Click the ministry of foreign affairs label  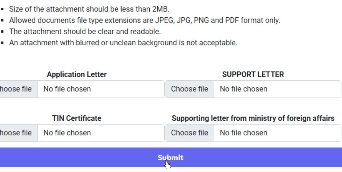coord(253,118)
